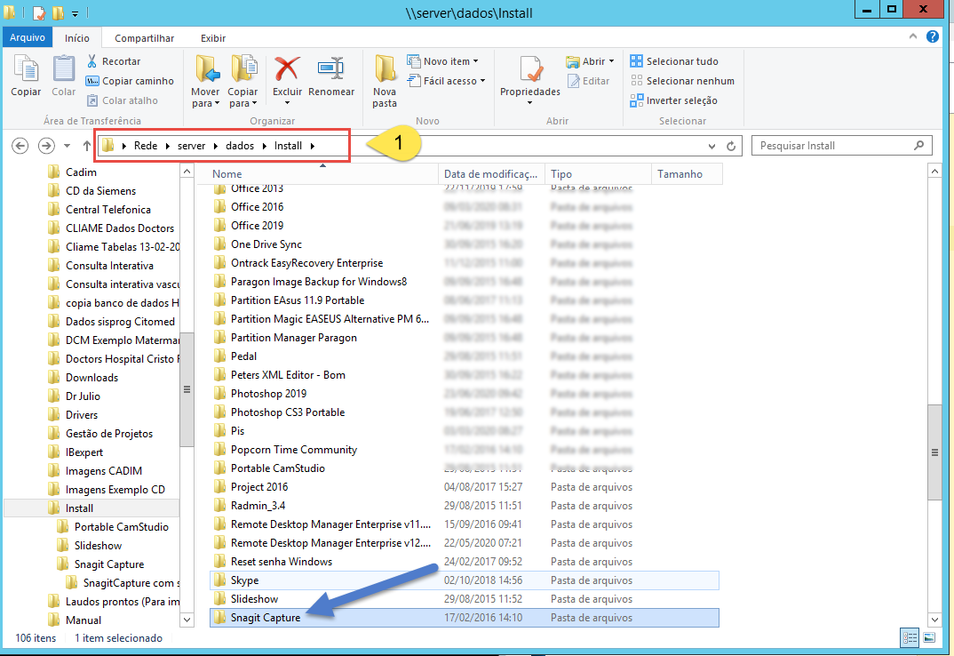Cut selection with Recortar

click(x=114, y=61)
